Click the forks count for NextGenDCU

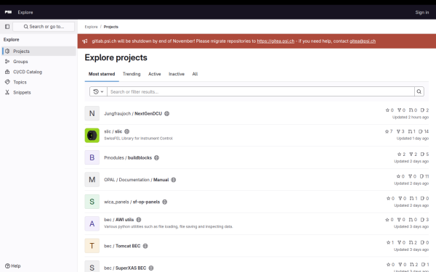(x=401, y=110)
